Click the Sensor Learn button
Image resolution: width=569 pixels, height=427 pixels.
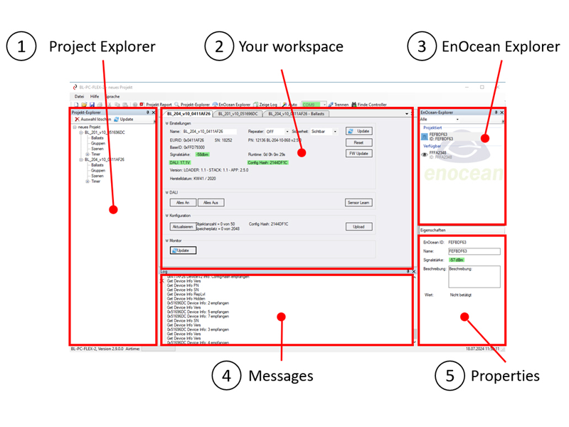358,203
